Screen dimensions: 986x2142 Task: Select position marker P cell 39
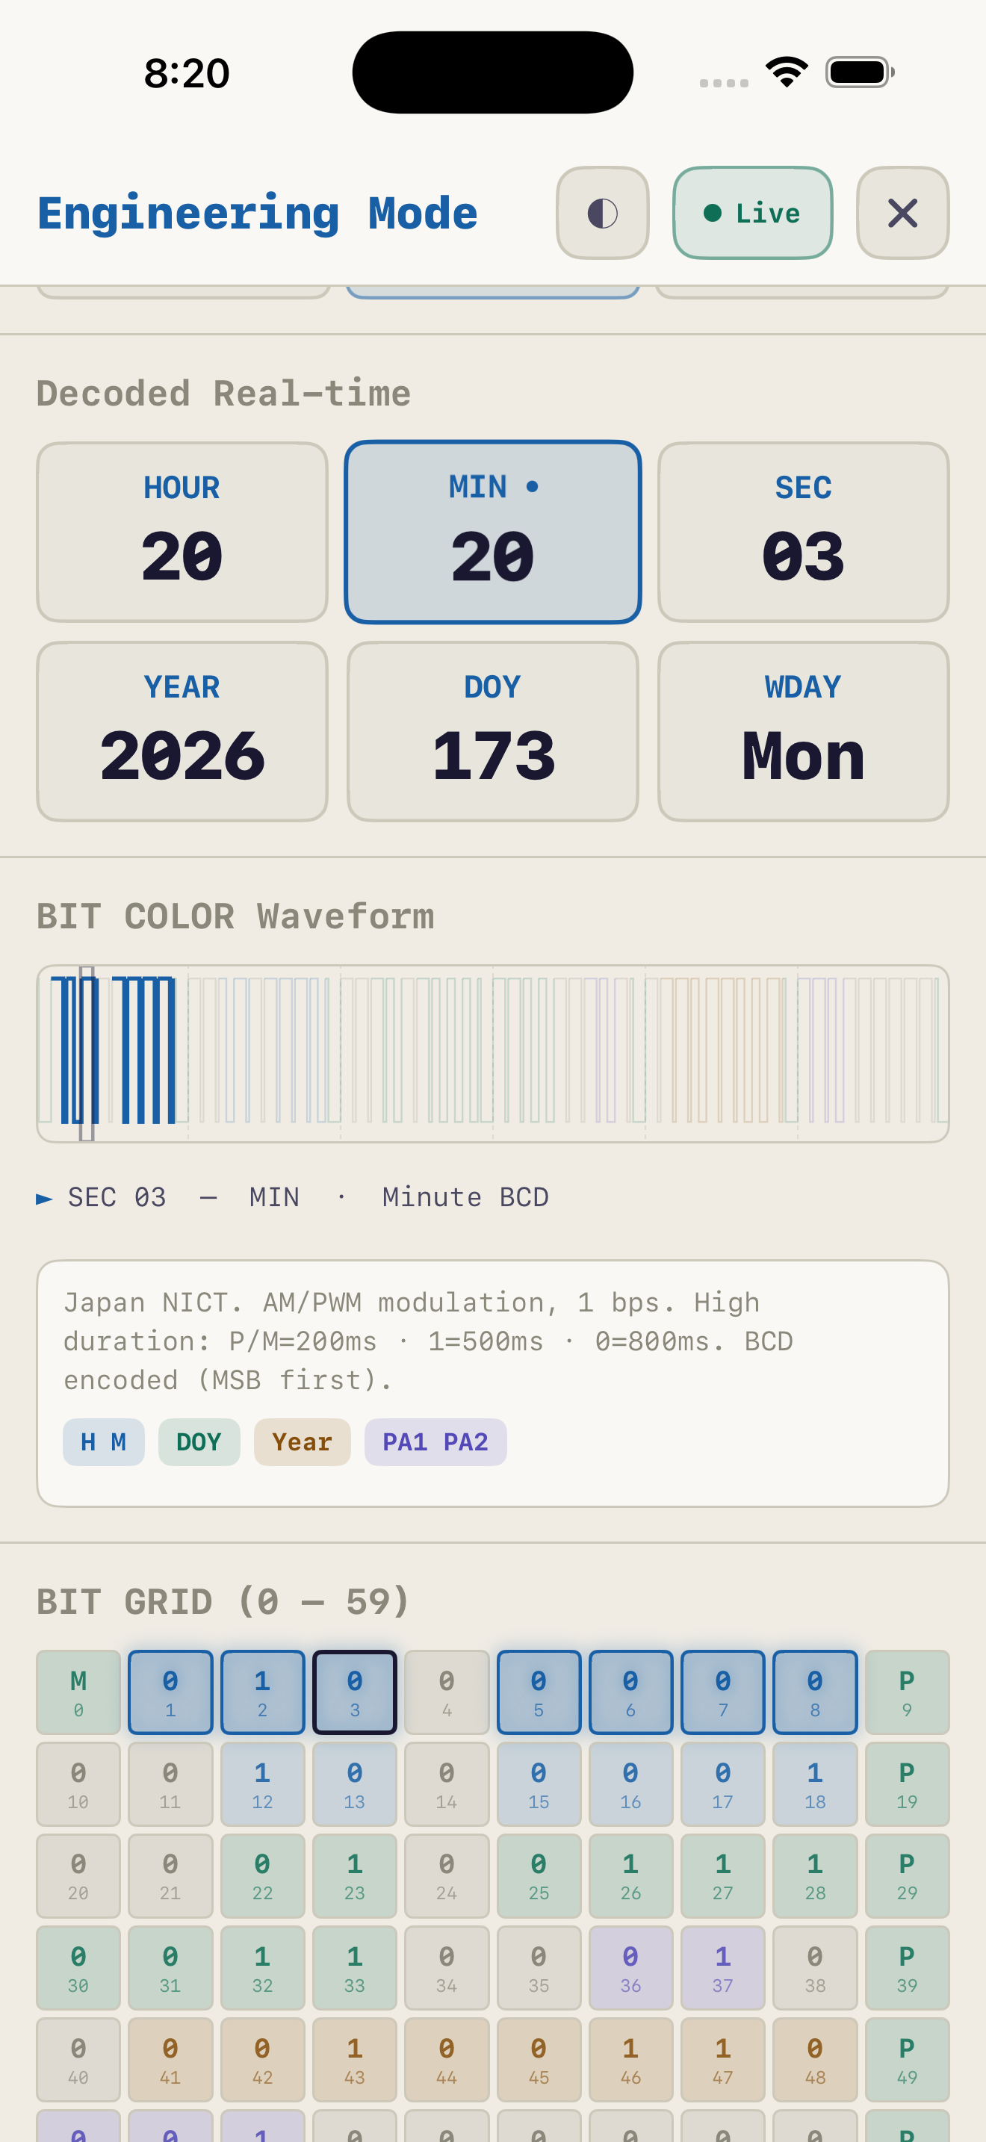pos(907,1968)
